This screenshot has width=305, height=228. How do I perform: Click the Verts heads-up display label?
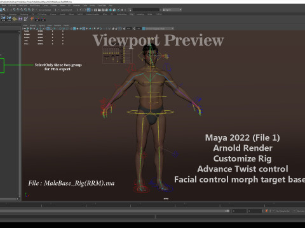[x=27, y=31]
